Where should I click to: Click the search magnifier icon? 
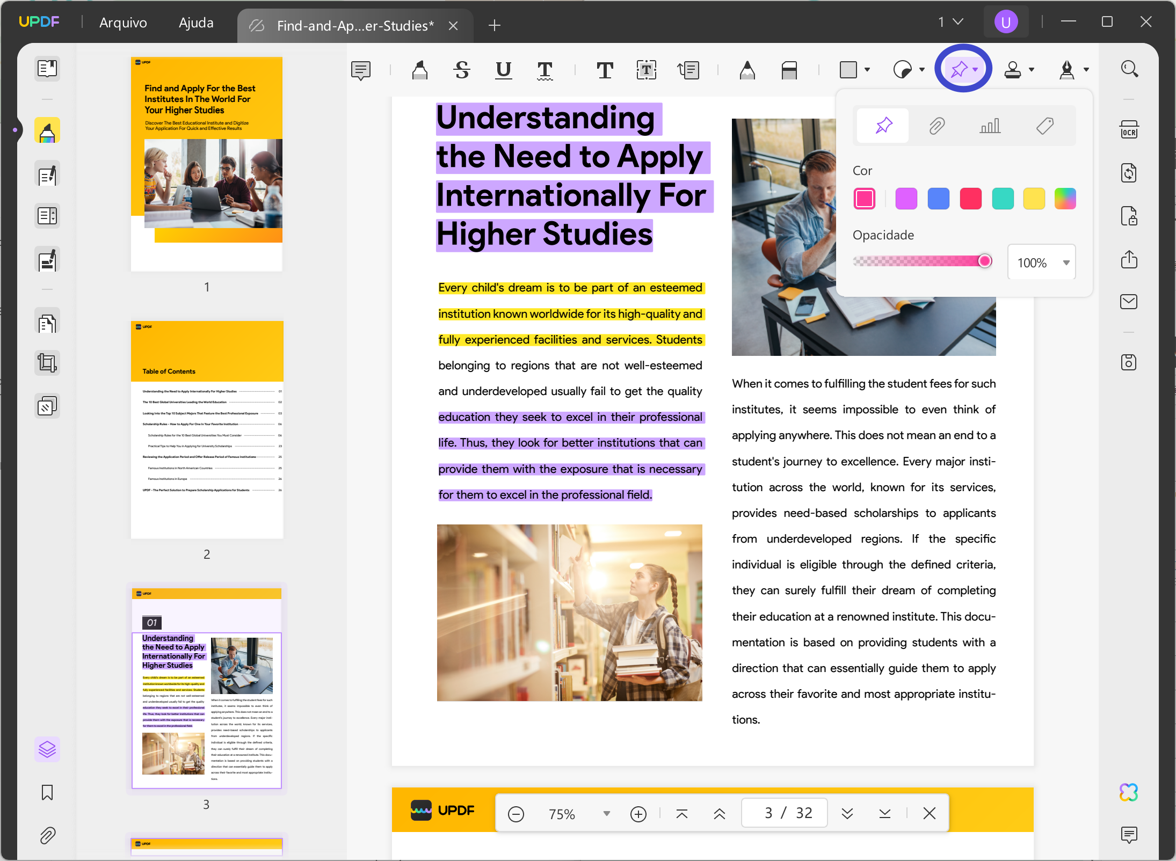1129,69
